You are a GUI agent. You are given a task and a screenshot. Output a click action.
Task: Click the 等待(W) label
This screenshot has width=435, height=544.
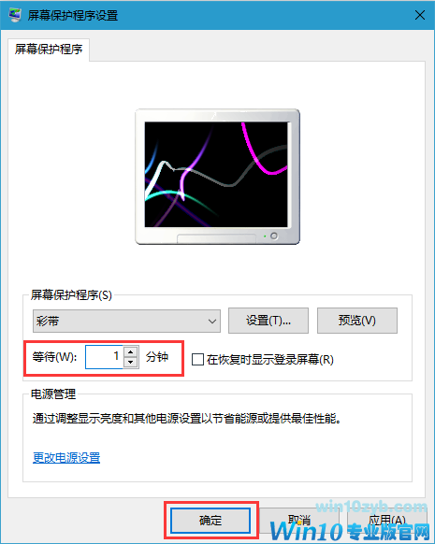[x=54, y=357]
